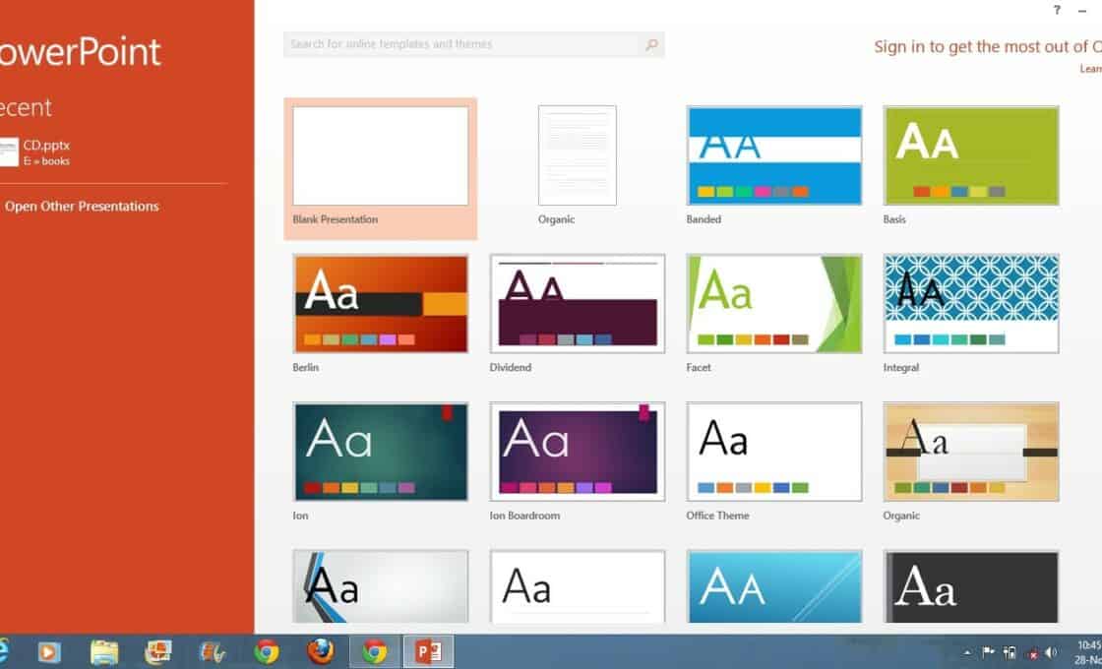This screenshot has height=669, width=1102.
Task: Click the Sign in to get the most link
Action: click(x=988, y=47)
